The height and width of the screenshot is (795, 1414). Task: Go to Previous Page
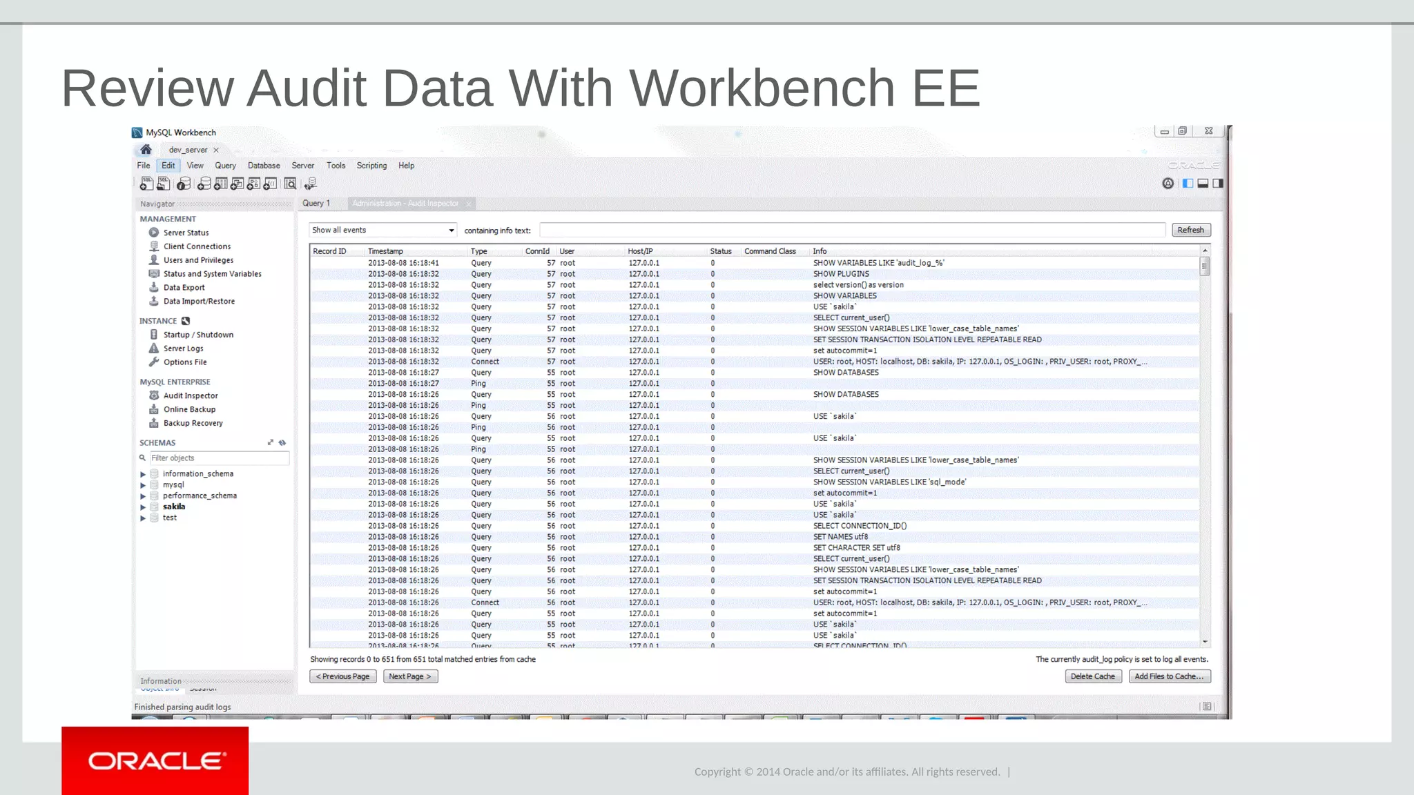click(343, 676)
